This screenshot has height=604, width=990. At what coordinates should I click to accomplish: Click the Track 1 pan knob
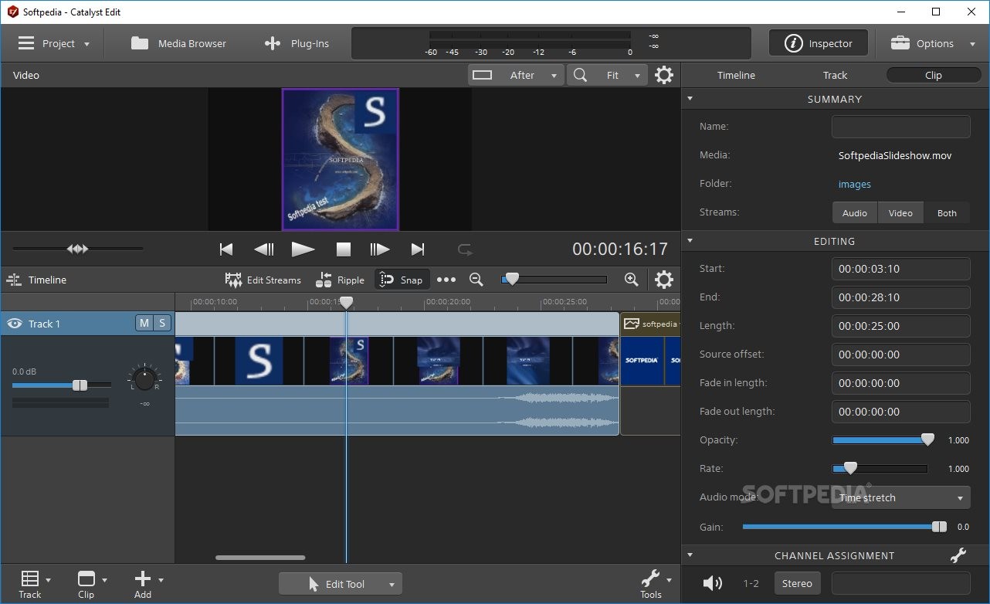pyautogui.click(x=144, y=378)
